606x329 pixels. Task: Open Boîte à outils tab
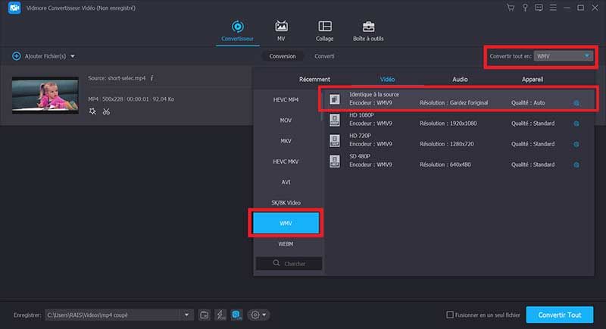(368, 31)
